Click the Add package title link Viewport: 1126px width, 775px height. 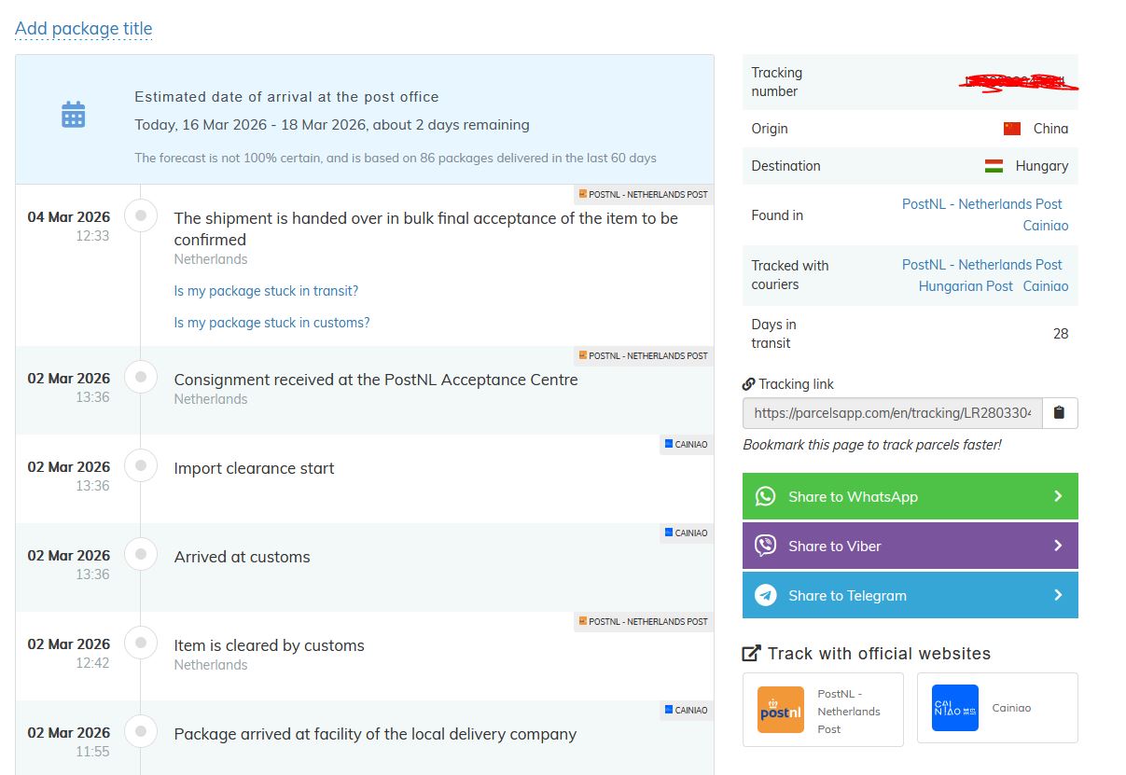pyautogui.click(x=83, y=29)
